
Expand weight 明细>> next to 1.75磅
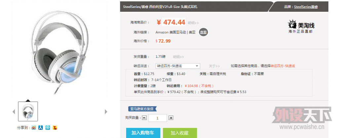[178, 57]
